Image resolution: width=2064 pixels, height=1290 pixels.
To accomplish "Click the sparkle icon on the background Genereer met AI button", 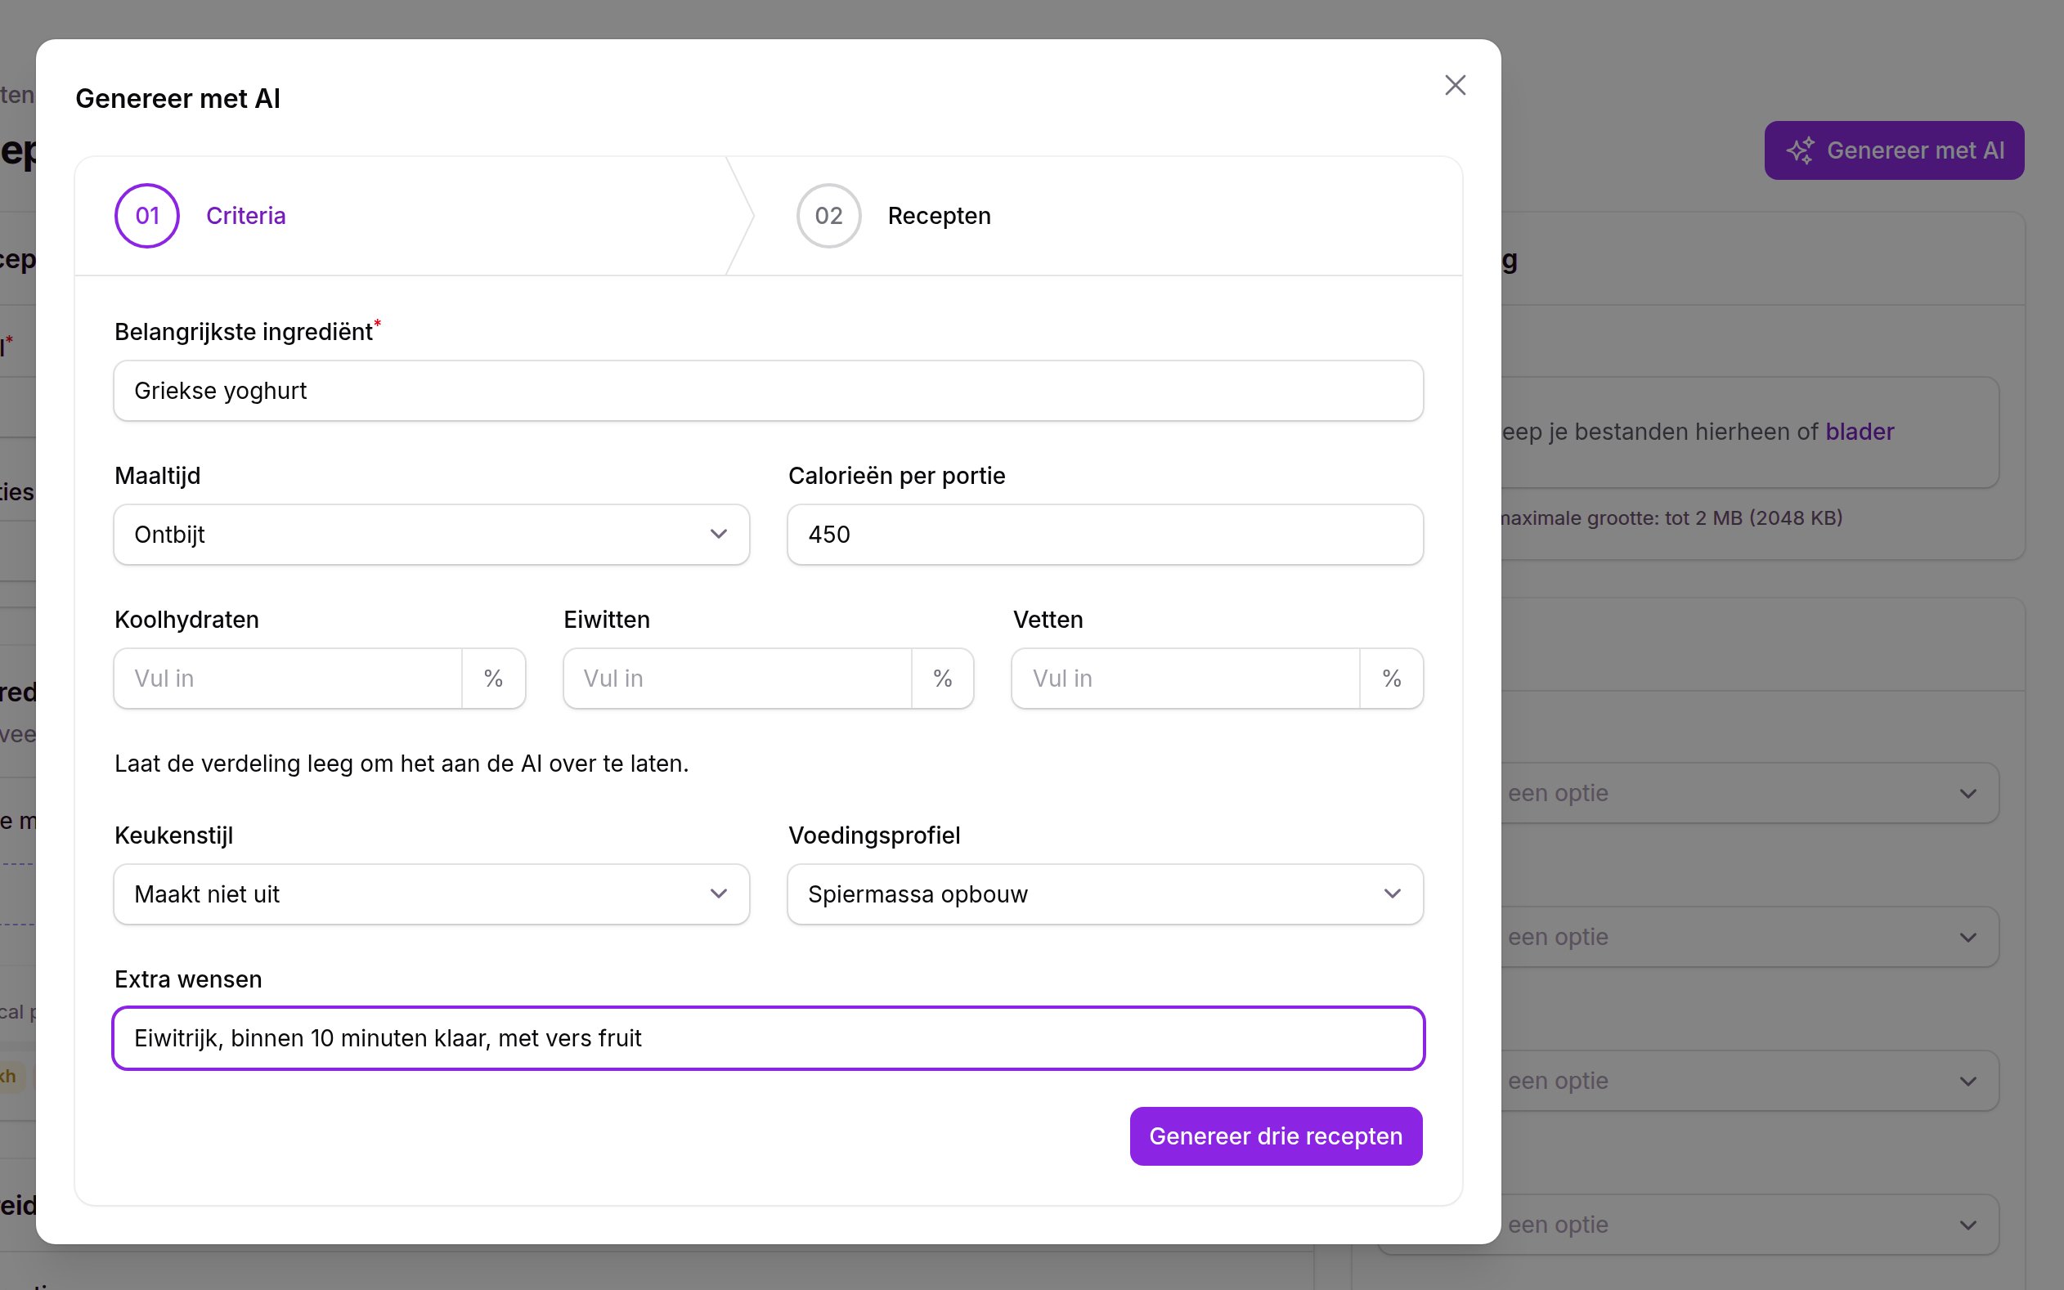I will pos(1800,150).
